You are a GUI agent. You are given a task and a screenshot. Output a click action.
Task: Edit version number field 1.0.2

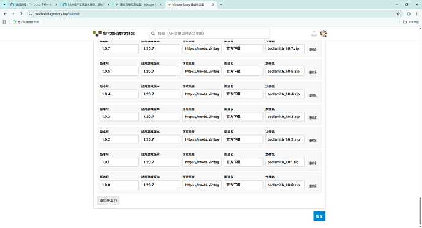click(x=119, y=139)
